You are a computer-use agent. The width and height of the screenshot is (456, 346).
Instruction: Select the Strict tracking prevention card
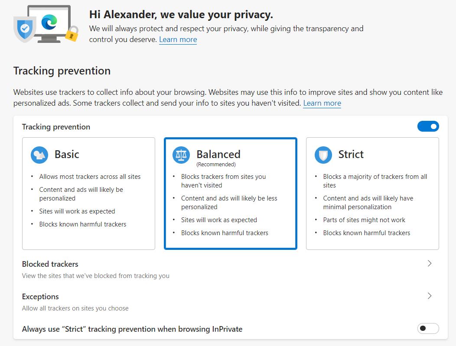point(372,194)
